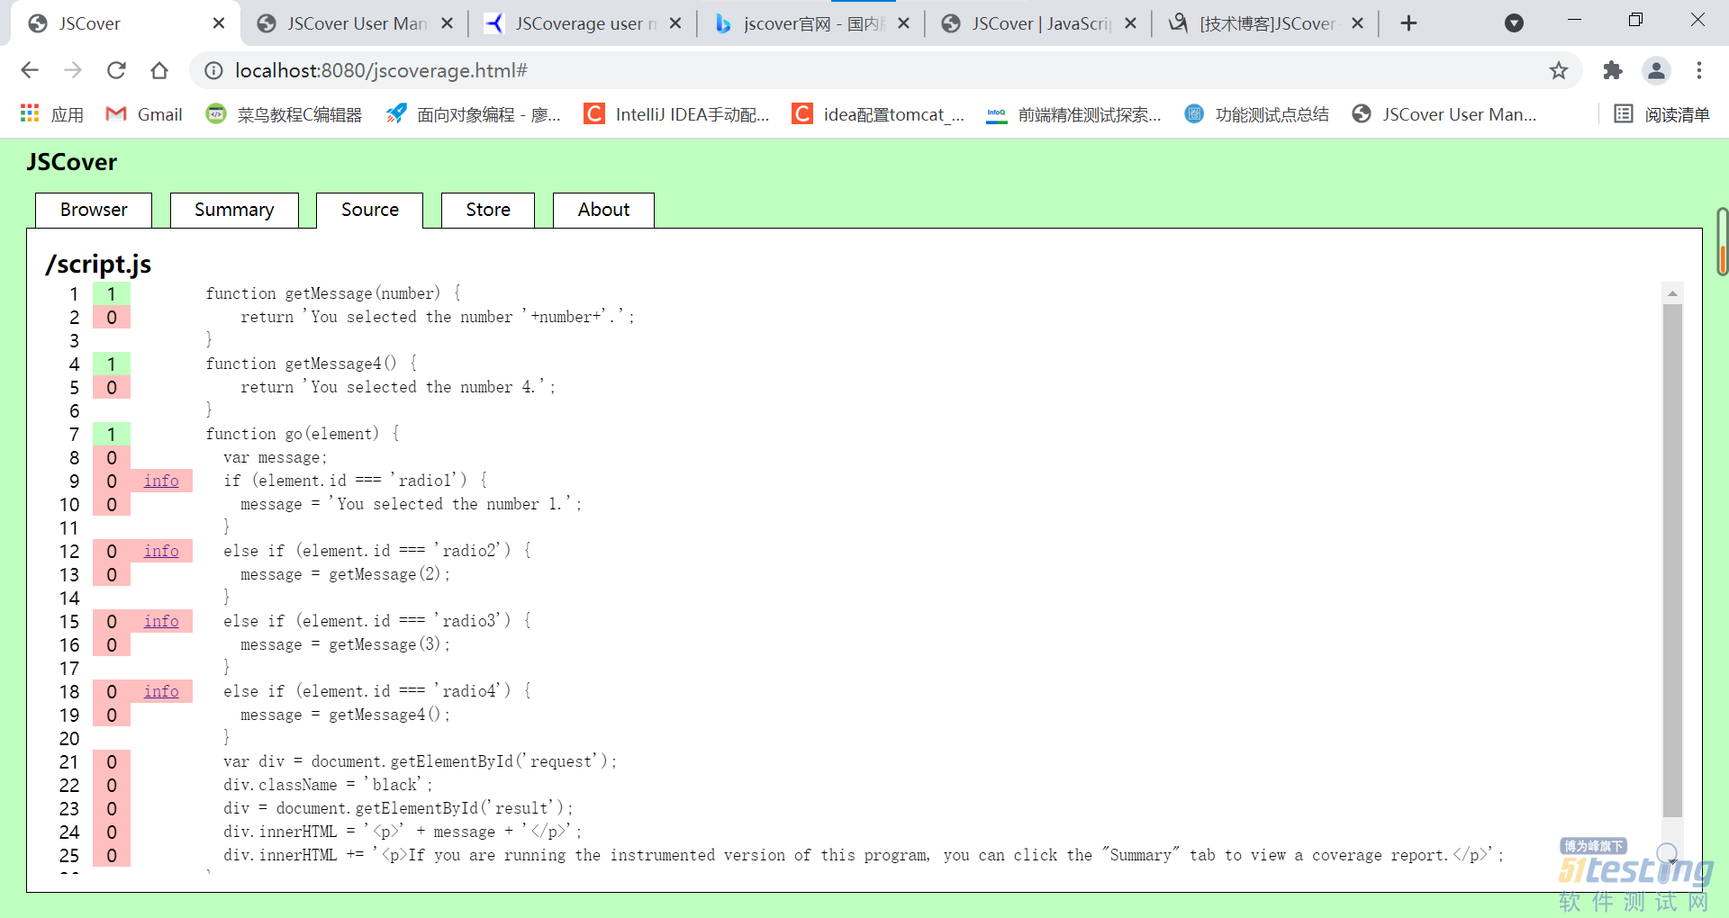This screenshot has height=918, width=1729.
Task: Open the Gmail bookmark
Action: [144, 114]
